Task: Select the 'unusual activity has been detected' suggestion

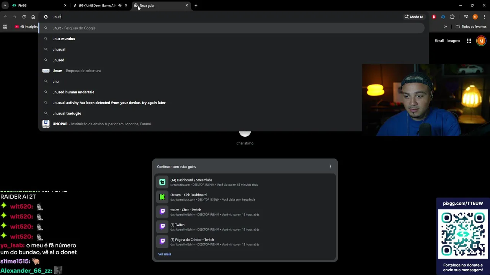Action: pyautogui.click(x=200, y=103)
